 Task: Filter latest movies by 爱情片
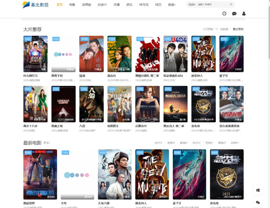(184, 143)
